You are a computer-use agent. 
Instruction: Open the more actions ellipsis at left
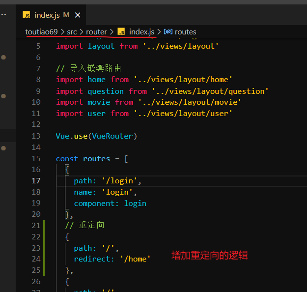[x=3, y=15]
